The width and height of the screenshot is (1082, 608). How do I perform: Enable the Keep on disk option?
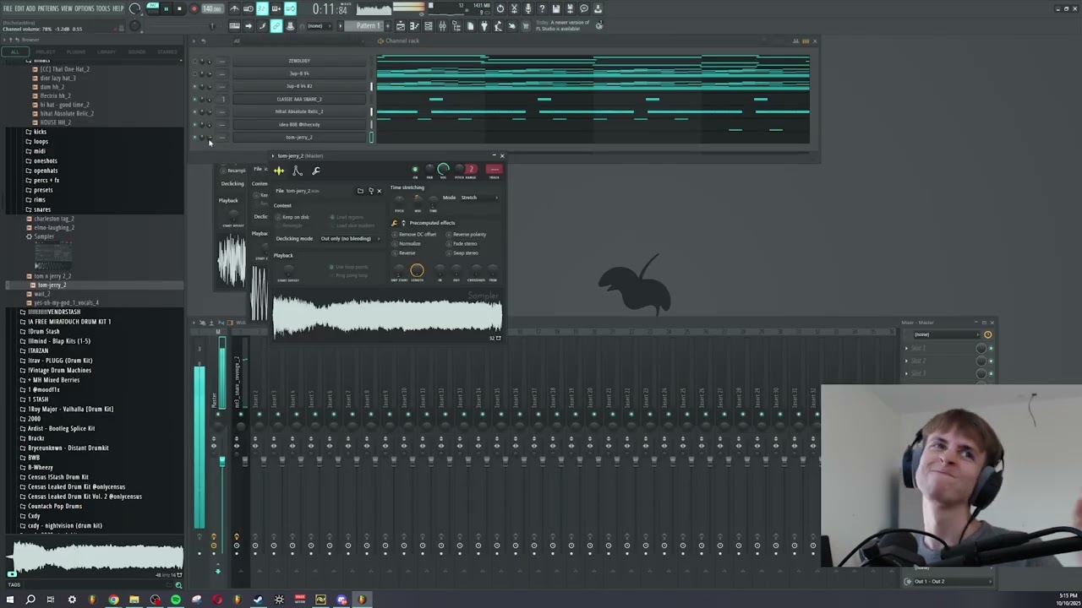292,217
